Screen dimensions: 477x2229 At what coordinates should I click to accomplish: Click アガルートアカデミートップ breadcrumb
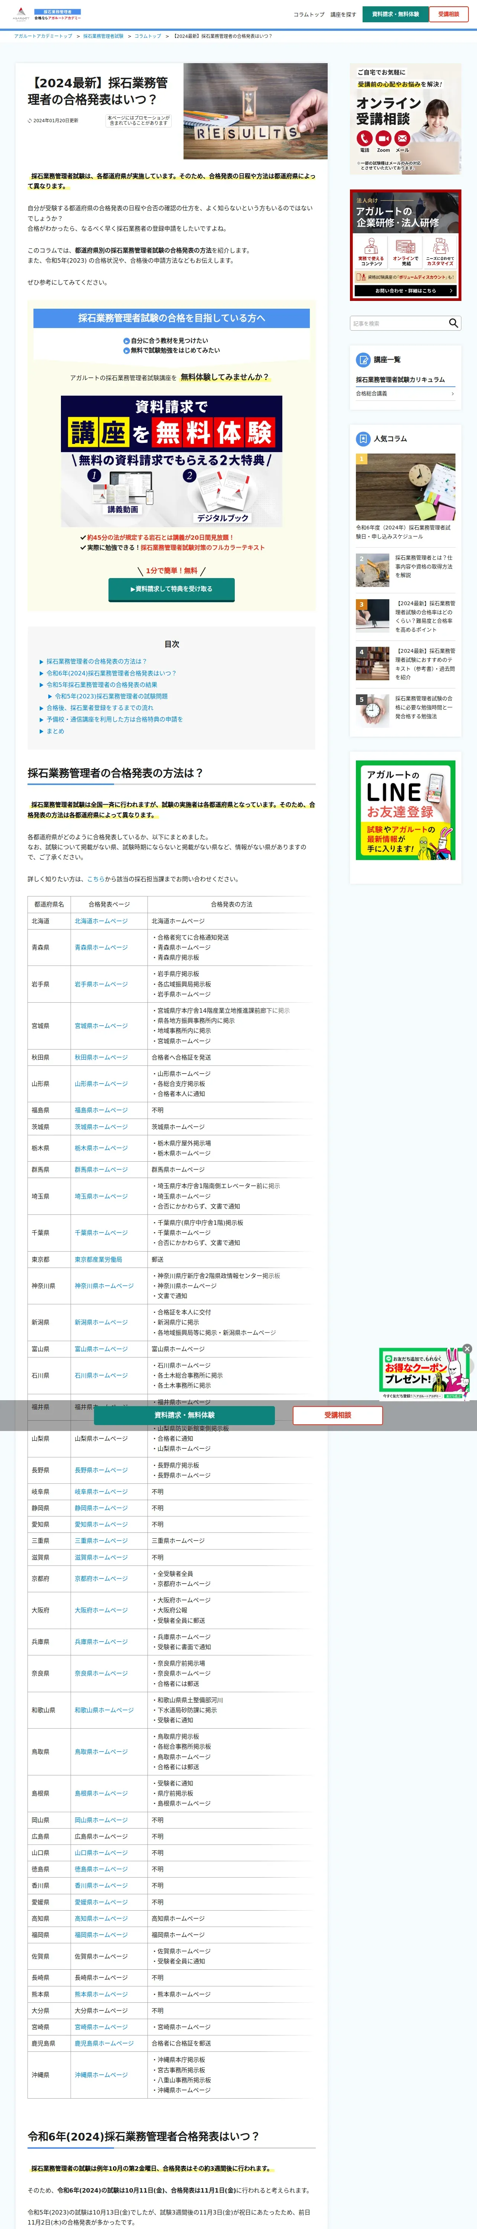tap(43, 36)
